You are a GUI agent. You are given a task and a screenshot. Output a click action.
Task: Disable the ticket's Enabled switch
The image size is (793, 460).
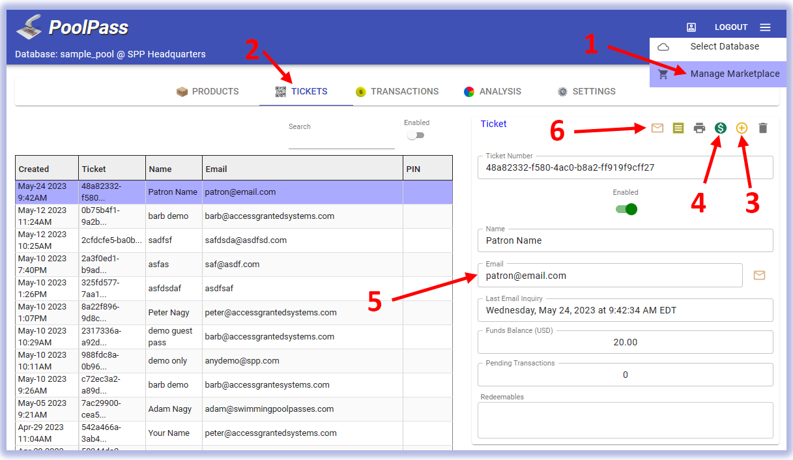[x=626, y=209]
